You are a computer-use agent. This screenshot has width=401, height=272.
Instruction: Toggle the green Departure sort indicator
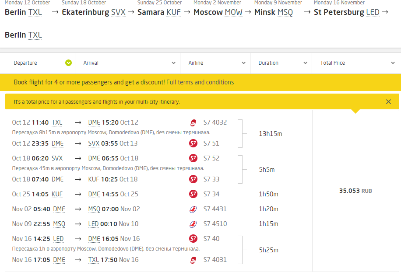(68, 63)
